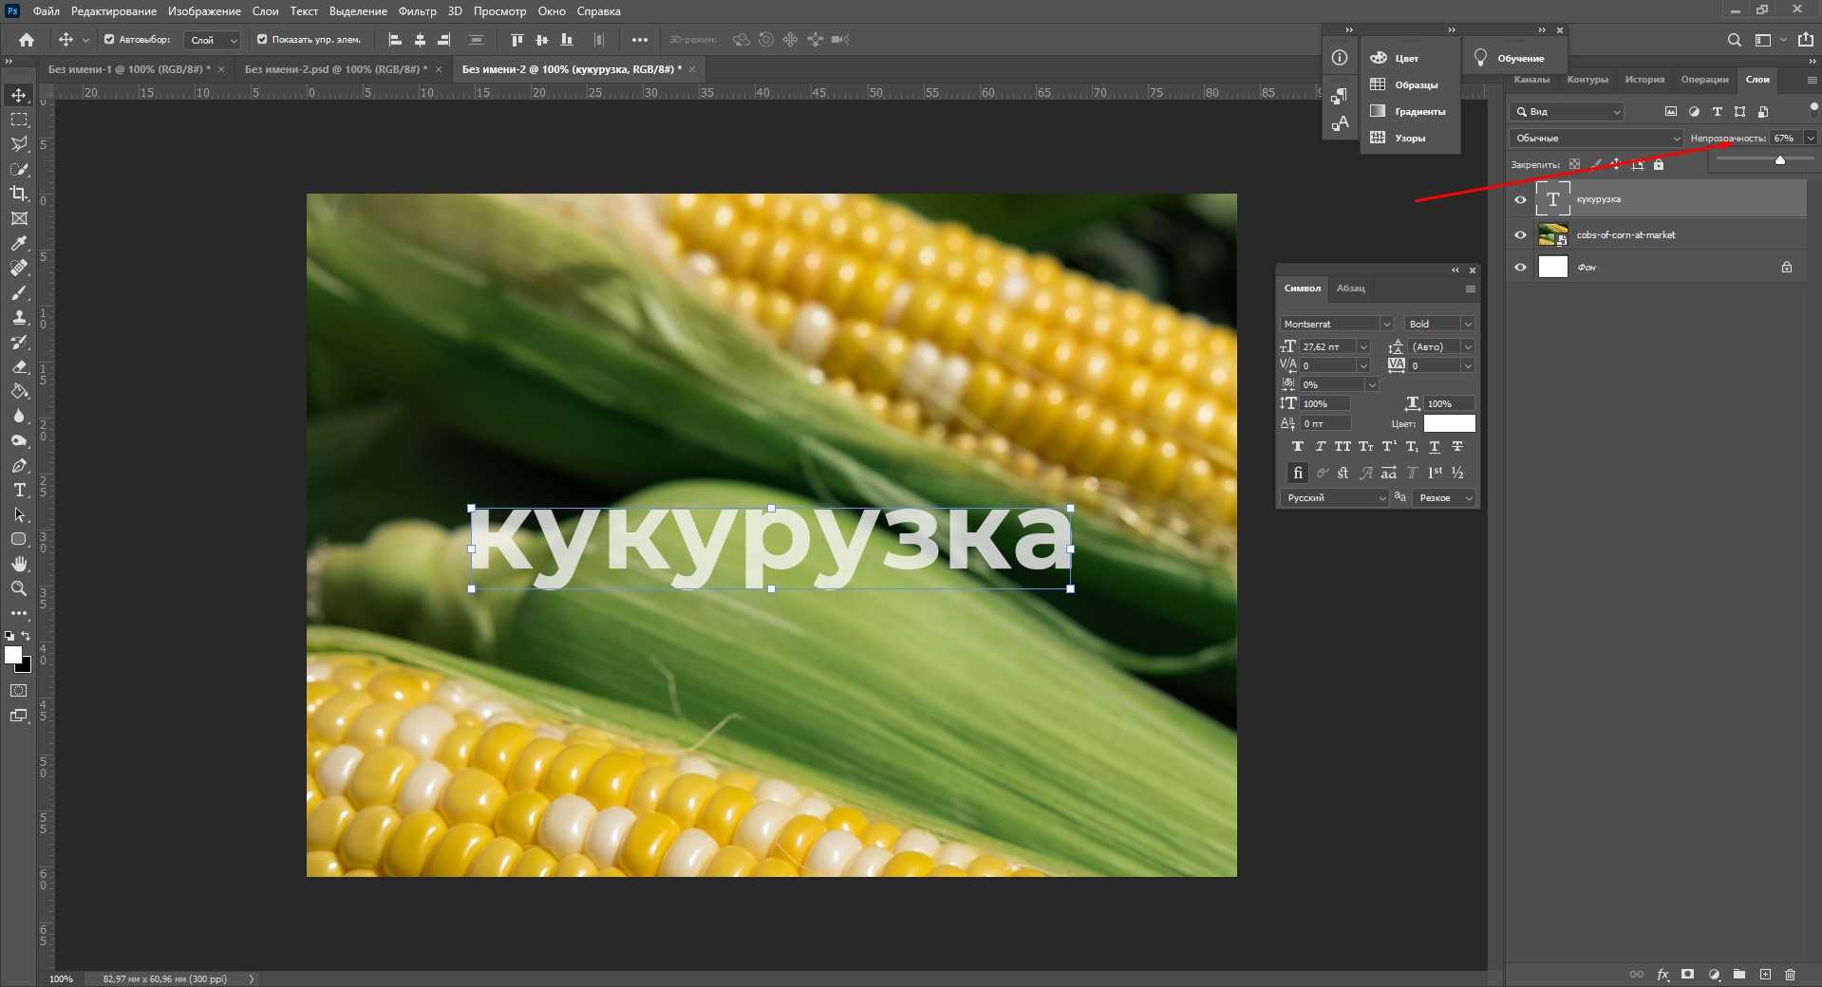The height and width of the screenshot is (987, 1822).
Task: Open the Обучение panel
Action: [1520, 59]
